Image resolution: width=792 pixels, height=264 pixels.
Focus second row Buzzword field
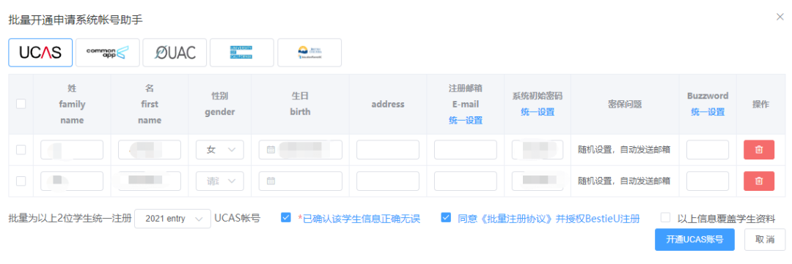[708, 181]
